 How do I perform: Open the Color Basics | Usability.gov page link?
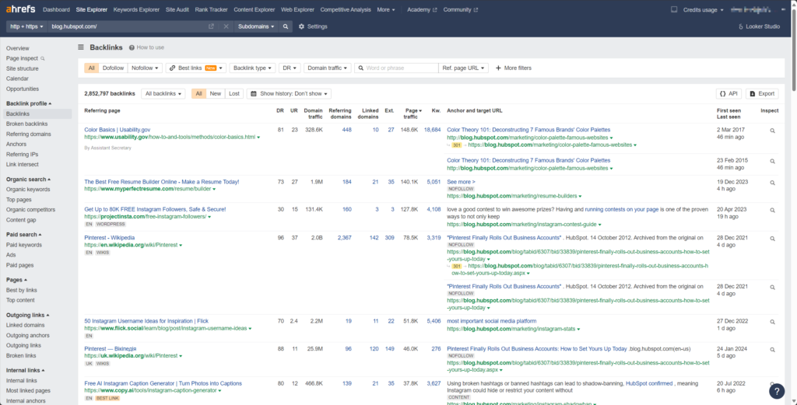[117, 130]
